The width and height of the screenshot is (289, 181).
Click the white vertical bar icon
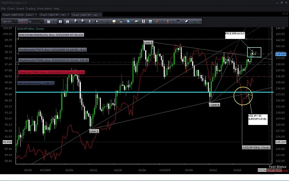pos(143,21)
